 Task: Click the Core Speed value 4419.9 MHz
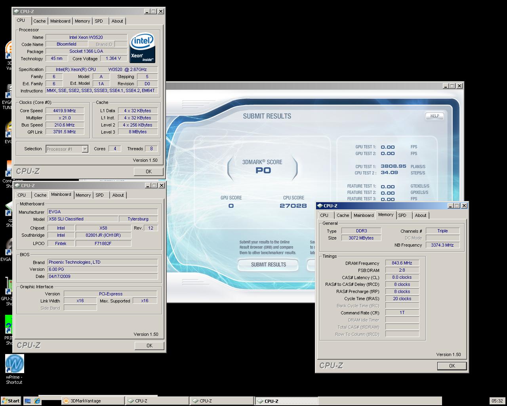point(65,111)
